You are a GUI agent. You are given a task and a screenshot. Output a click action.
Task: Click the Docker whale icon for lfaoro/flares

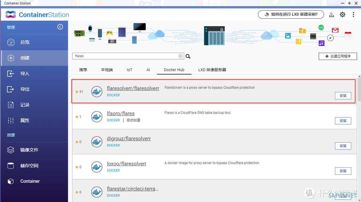97,117
